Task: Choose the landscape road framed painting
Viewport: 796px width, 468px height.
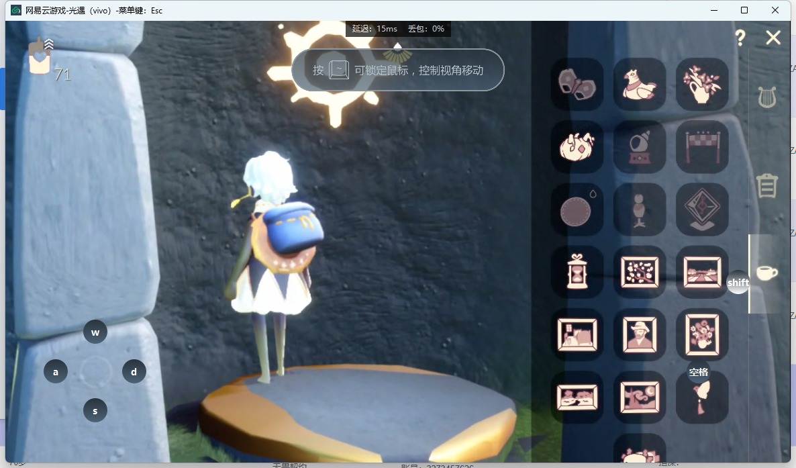Action: 702,272
